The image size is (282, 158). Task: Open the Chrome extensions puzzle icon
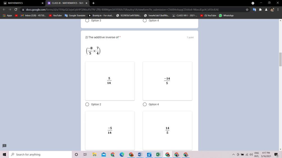260,10
